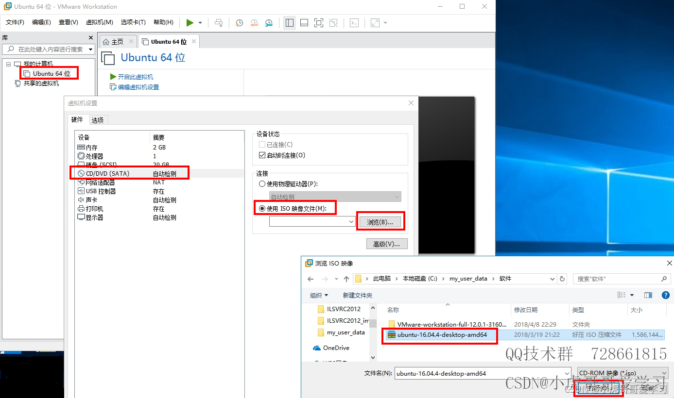
Task: Open the view options dropdown arrow
Action: pos(632,295)
